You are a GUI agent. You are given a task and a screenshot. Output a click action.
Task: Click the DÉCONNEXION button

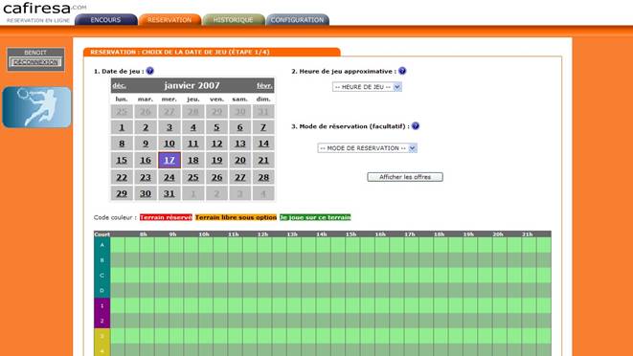(36, 62)
